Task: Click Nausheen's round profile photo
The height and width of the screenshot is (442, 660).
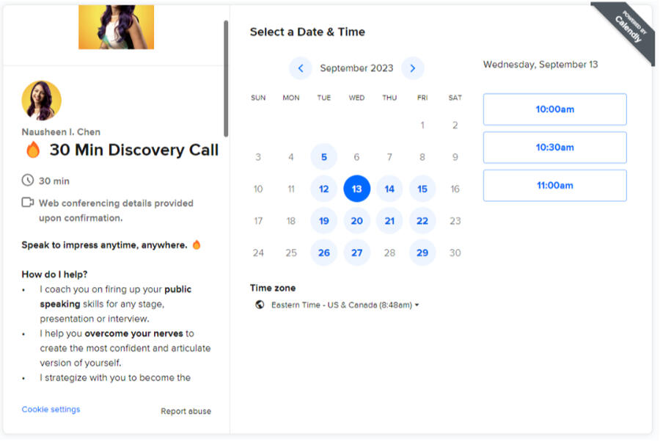Action: 42,101
